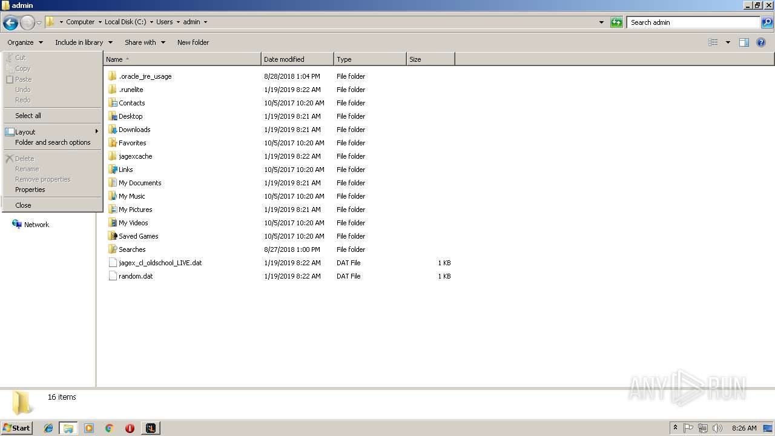
Task: Select the jagexcache folder icon
Action: pos(113,156)
